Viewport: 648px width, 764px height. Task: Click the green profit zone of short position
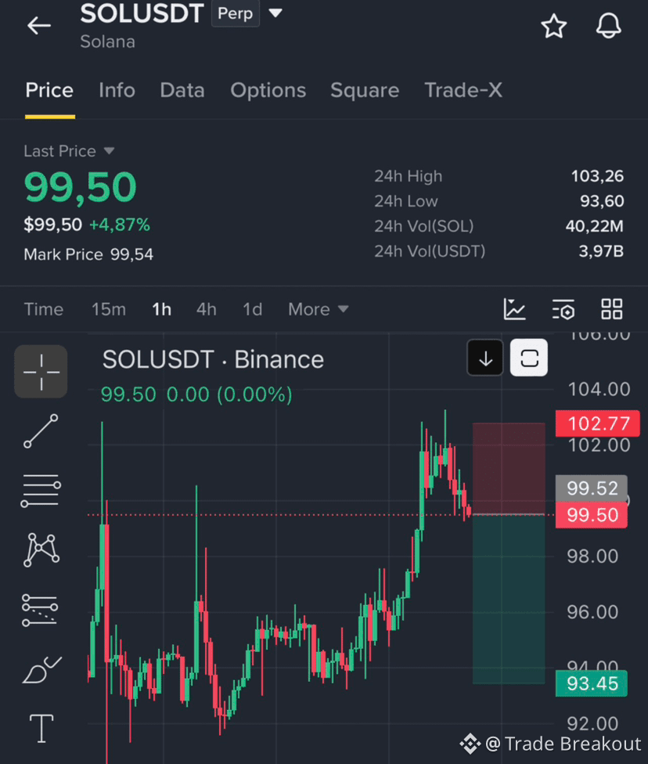[x=509, y=600]
